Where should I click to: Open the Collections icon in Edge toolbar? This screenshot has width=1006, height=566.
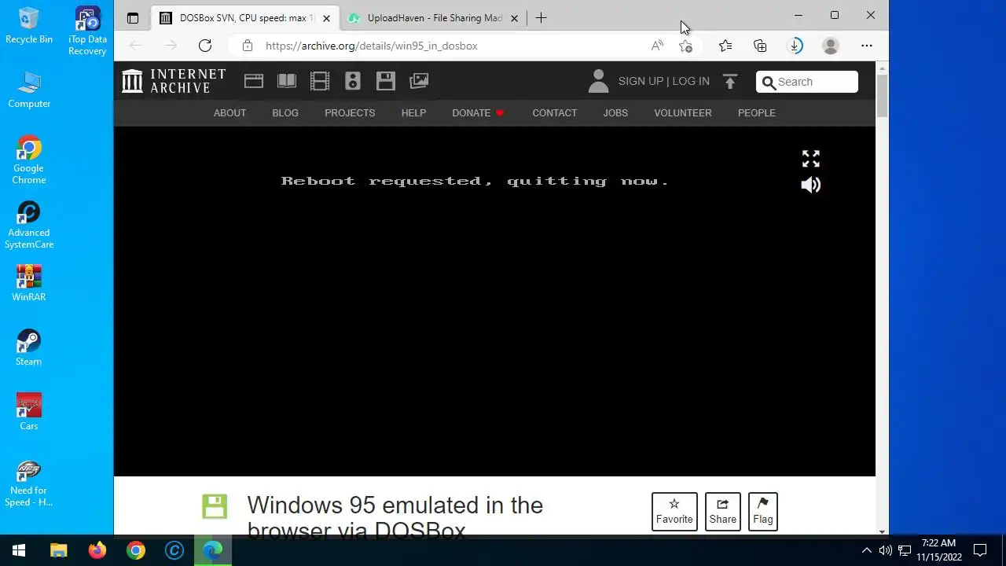[x=760, y=46]
